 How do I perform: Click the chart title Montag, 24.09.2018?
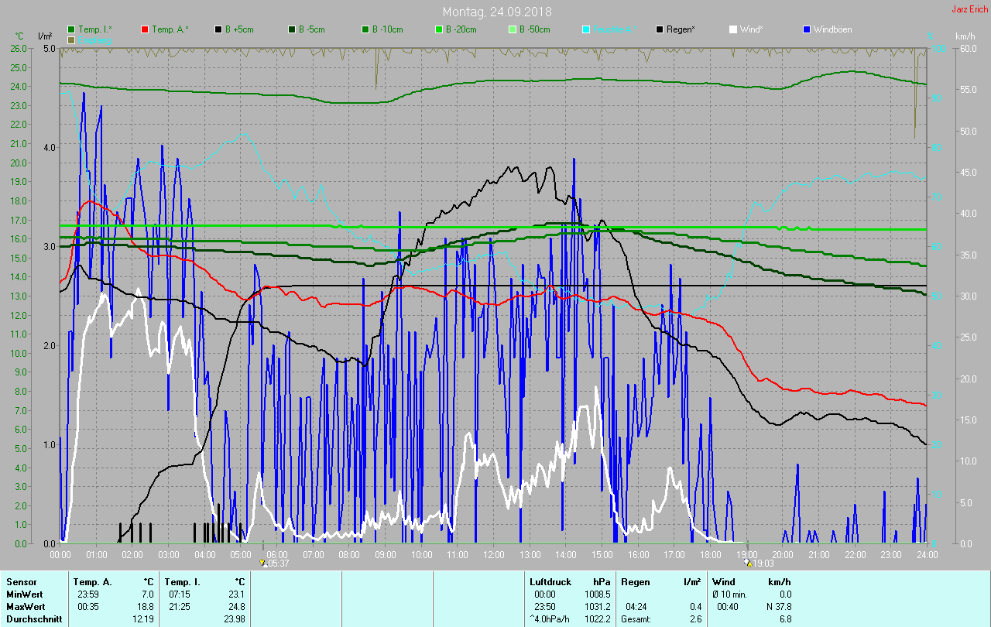(495, 12)
